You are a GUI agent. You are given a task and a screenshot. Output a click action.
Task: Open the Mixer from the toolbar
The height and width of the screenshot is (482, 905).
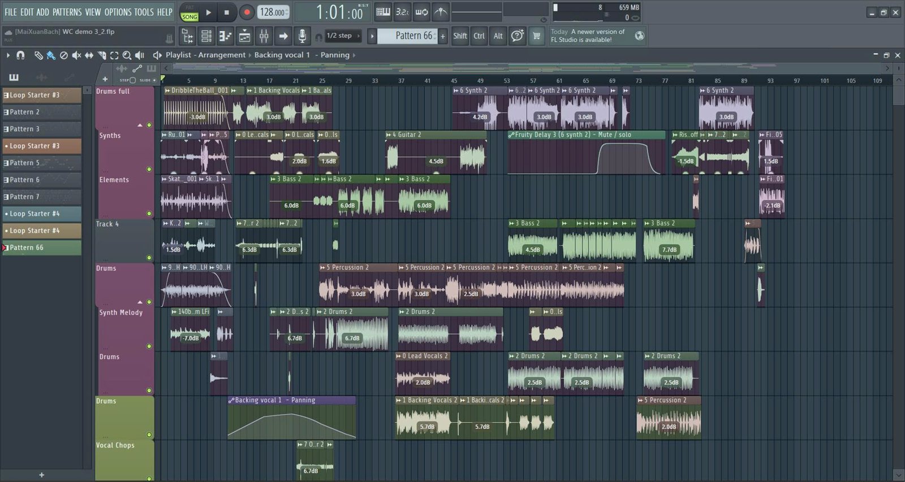pos(264,36)
